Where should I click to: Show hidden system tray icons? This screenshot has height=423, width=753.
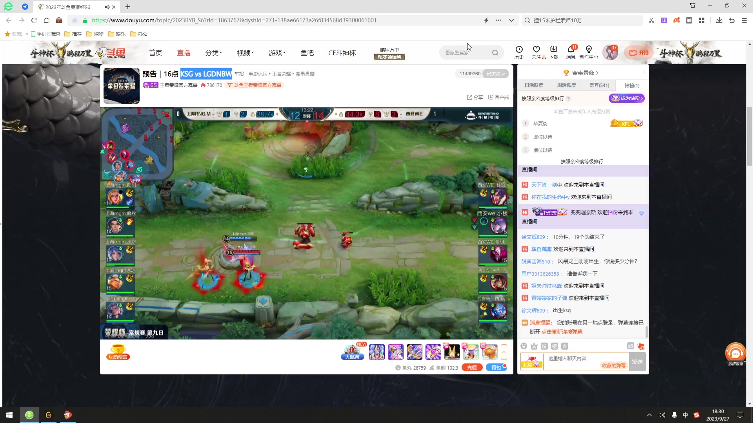pyautogui.click(x=649, y=415)
